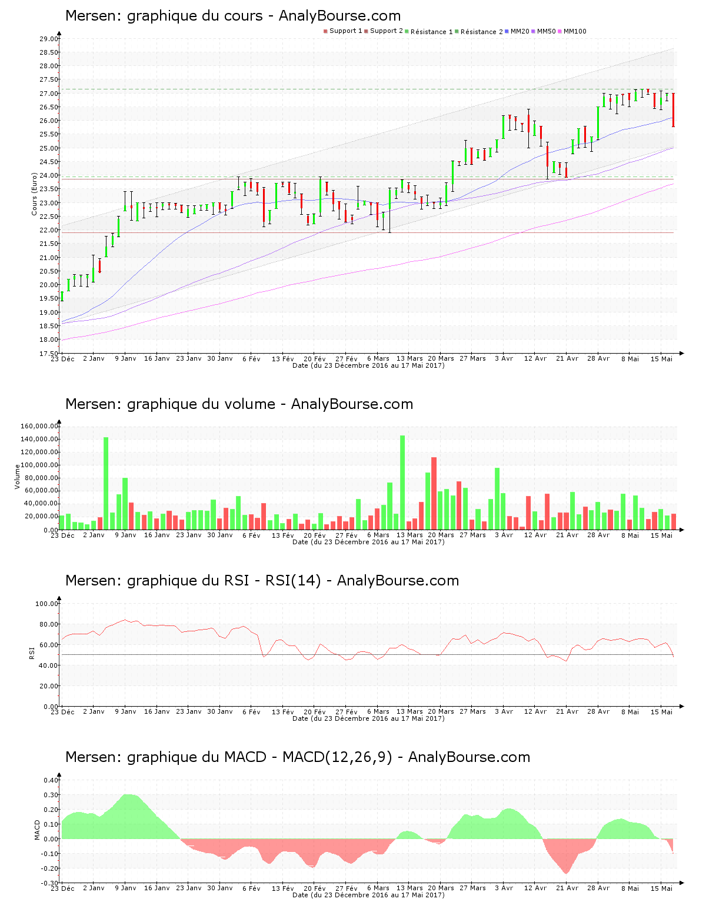Viewport: 706px width, 912px height.
Task: Click the tall green volume bar in early January
Action: tap(106, 483)
